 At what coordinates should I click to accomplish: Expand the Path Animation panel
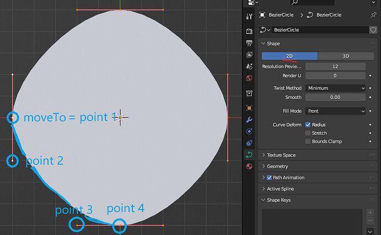point(263,177)
